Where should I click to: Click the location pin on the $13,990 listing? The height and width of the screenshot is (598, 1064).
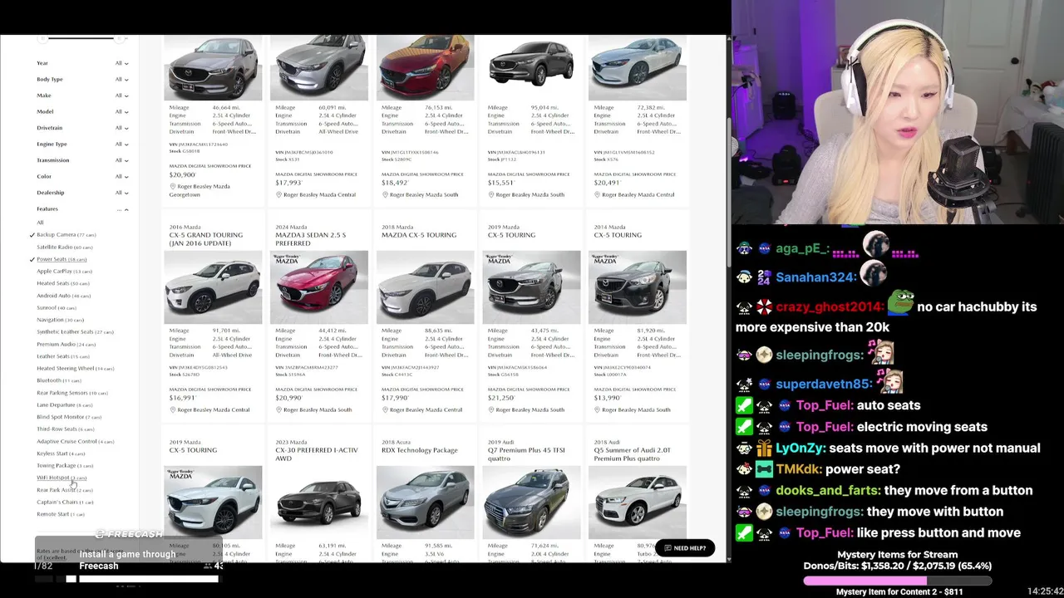click(x=598, y=409)
